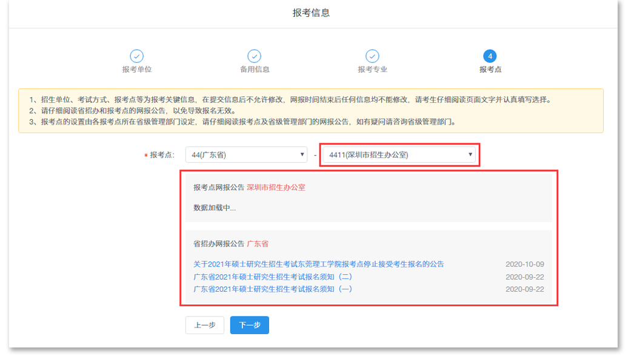Click the 报考单位 step label text
Image resolution: width=634 pixels, height=362 pixels.
click(x=136, y=70)
